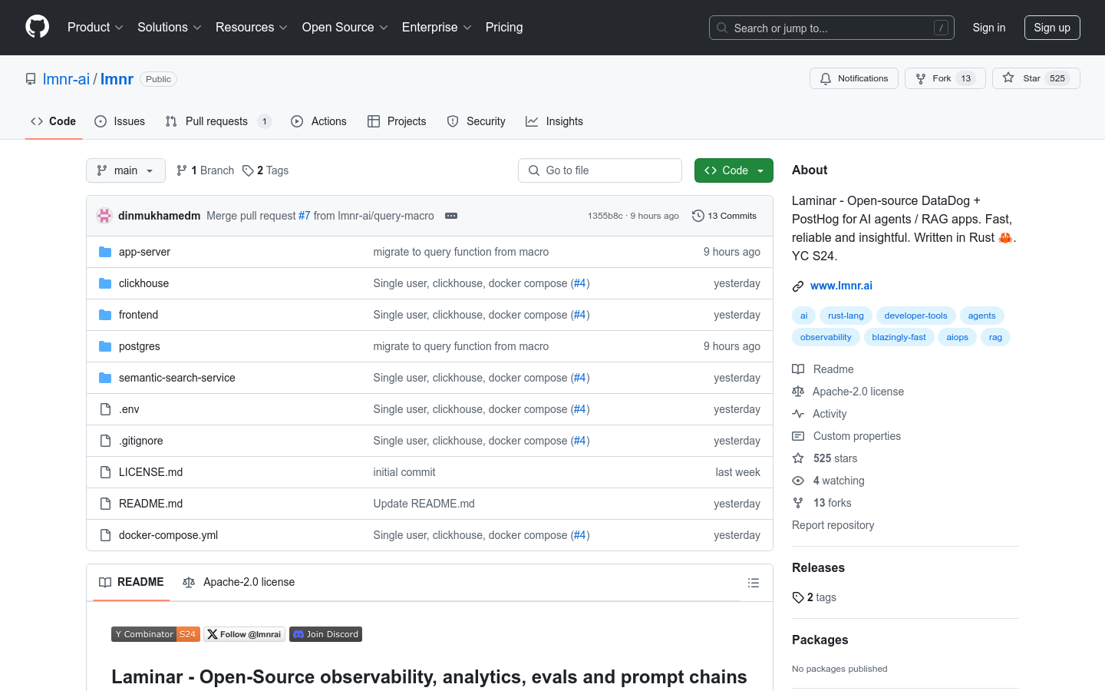The image size is (1105, 691).
Task: Open the 2 tags releases link
Action: click(814, 597)
